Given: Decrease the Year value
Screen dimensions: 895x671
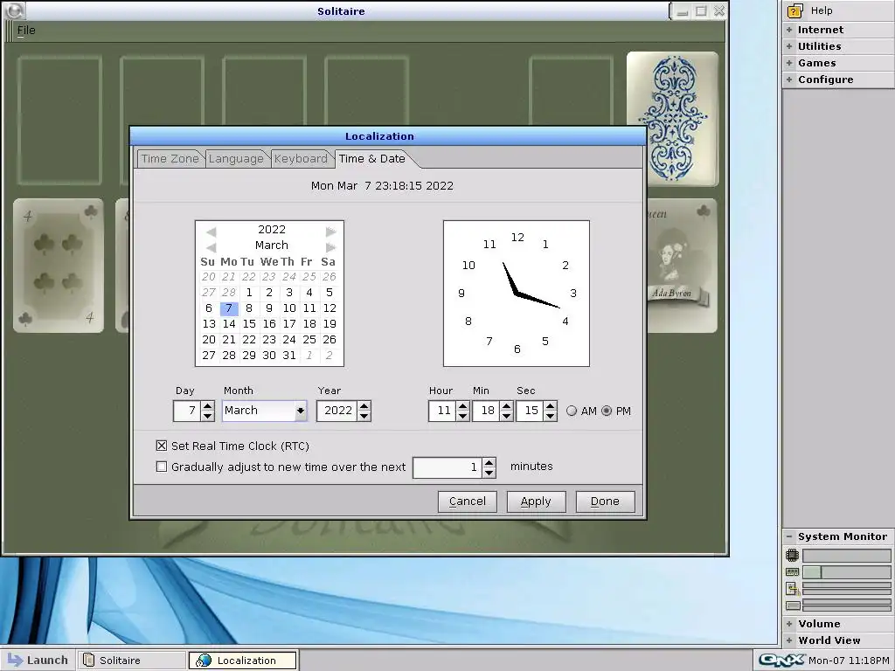Looking at the screenshot, I should pyautogui.click(x=364, y=416).
